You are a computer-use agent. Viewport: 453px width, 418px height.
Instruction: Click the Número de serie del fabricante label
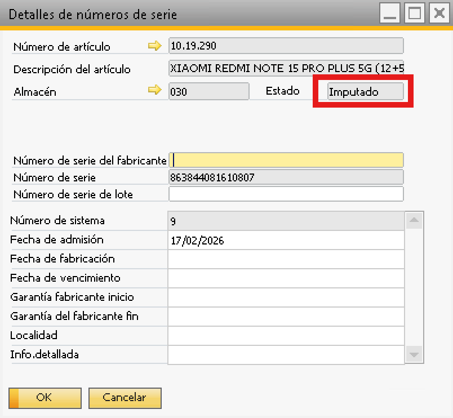pos(90,161)
